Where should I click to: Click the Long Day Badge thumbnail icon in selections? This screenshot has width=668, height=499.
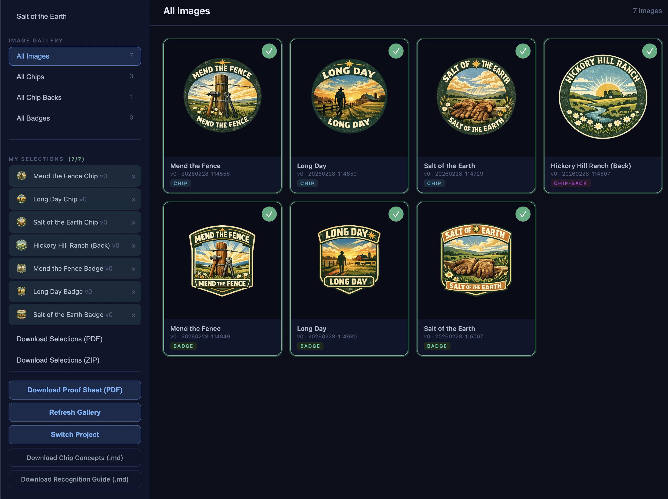[x=21, y=291]
